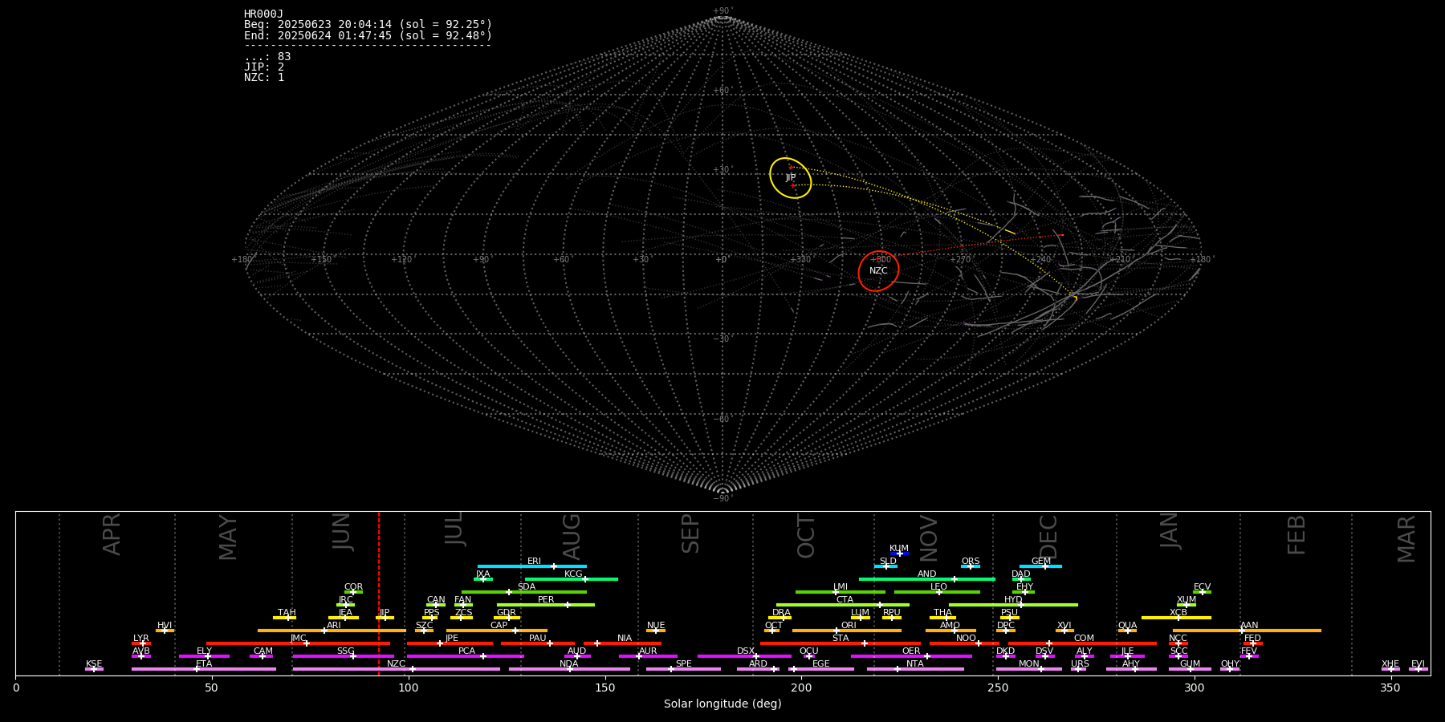The image size is (1445, 722).
Task: Click the CTA shower bar
Action: [x=843, y=605]
